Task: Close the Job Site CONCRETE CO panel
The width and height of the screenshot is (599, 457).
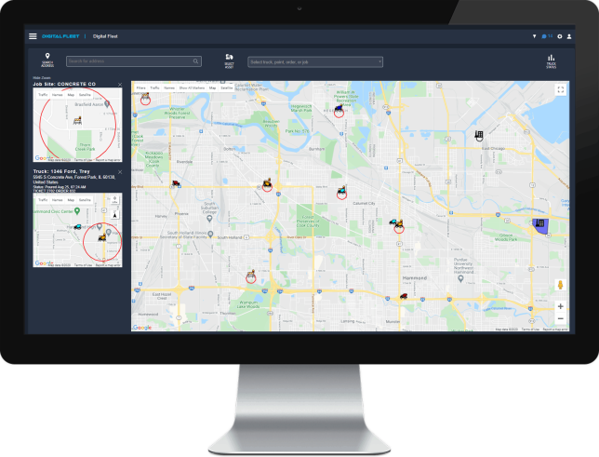Action: click(x=120, y=85)
